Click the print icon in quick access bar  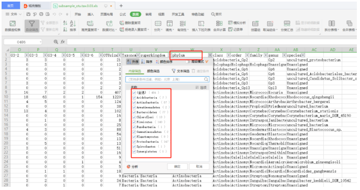tap(41, 14)
